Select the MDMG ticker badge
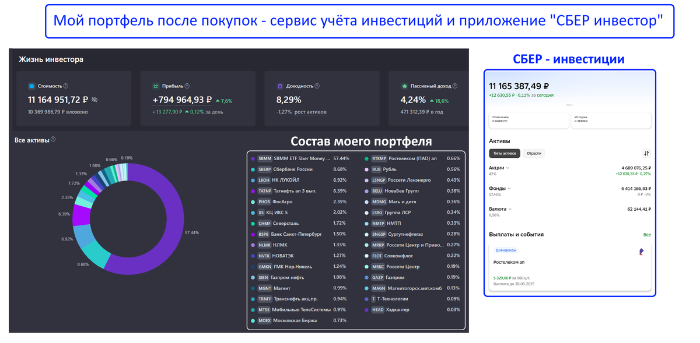700x343 pixels. [x=379, y=201]
